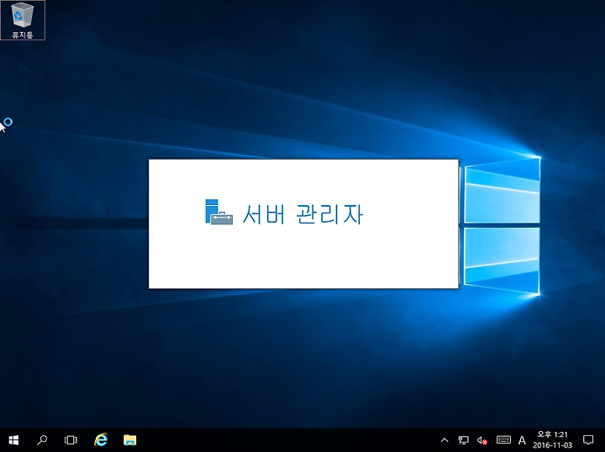
Task: Click the 서버 관리자 splash title text
Action: coord(302,214)
